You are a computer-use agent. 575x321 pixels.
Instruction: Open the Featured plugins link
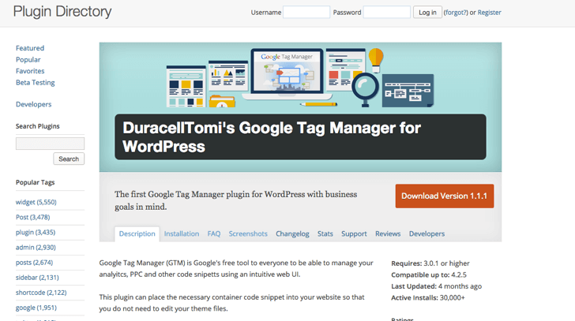pos(30,48)
